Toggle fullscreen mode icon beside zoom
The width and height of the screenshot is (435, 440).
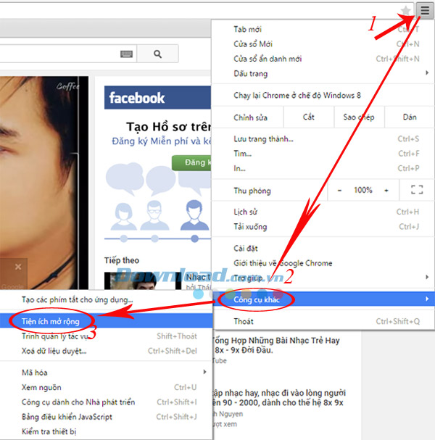[x=417, y=190]
